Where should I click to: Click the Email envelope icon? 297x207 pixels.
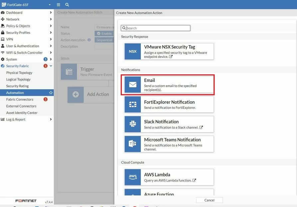133,85
